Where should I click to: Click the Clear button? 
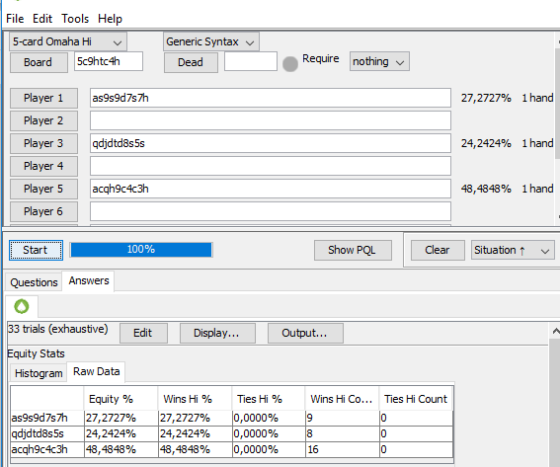pyautogui.click(x=438, y=250)
